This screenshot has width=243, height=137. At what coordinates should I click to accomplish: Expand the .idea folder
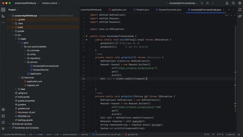point(13,24)
